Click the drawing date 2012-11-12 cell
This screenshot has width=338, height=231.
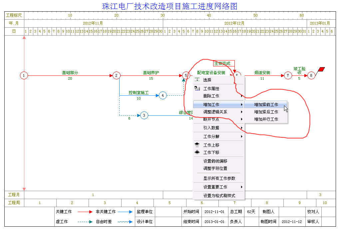[x=292, y=222]
